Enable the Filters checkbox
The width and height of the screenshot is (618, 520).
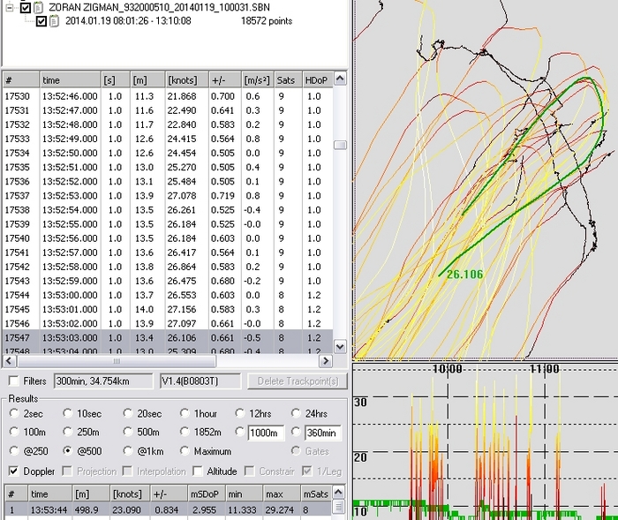(x=13, y=381)
